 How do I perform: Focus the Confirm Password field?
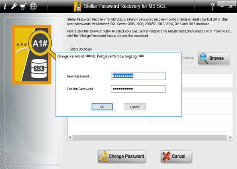[x=138, y=89]
